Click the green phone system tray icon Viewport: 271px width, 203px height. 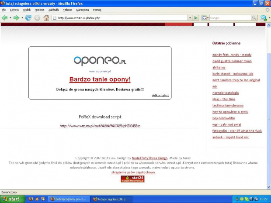pos(247,199)
